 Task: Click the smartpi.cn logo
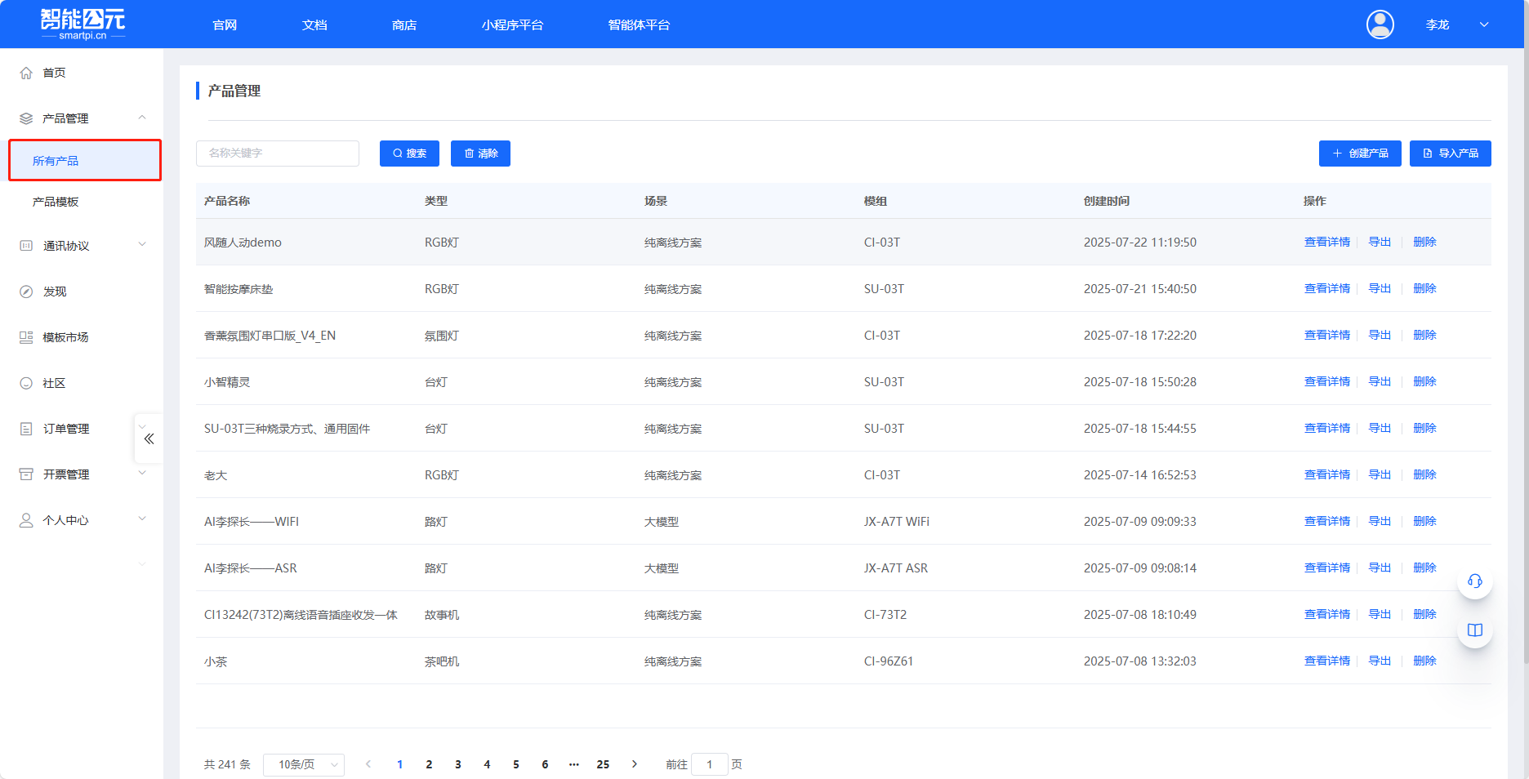(x=82, y=24)
